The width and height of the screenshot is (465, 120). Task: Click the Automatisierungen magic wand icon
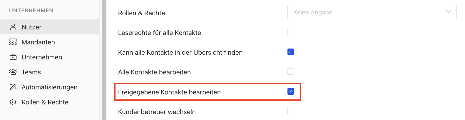(x=13, y=87)
